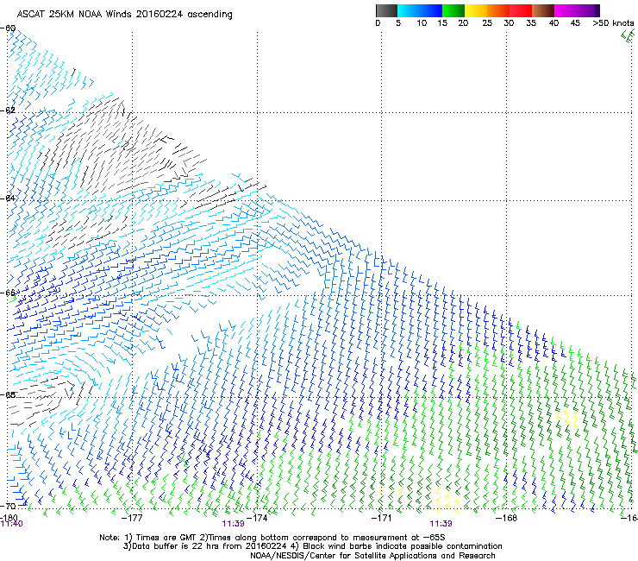638x561 pixels.
Task: Select the latitude label '-64'
Action: point(8,199)
